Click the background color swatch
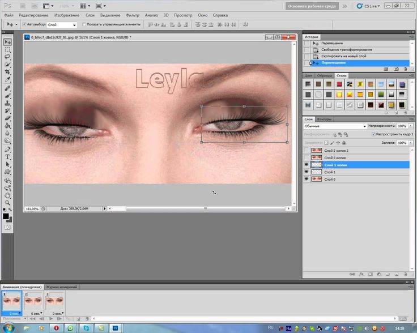The image size is (417, 333). (x=10, y=220)
